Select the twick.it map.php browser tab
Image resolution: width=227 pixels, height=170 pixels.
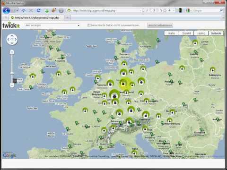(36, 17)
